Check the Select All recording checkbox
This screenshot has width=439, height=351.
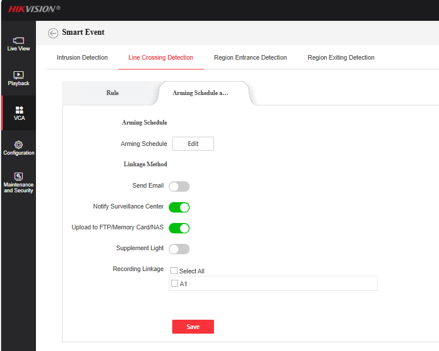click(x=175, y=270)
